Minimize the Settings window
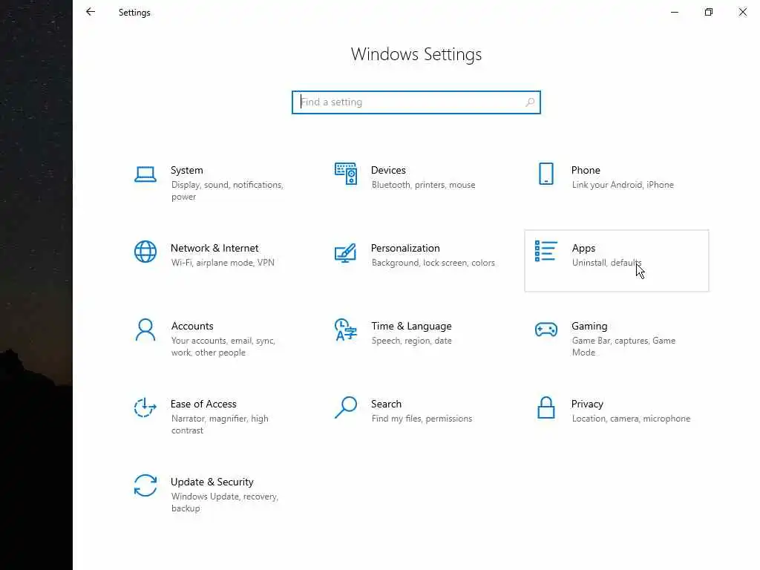The width and height of the screenshot is (760, 570). click(675, 12)
